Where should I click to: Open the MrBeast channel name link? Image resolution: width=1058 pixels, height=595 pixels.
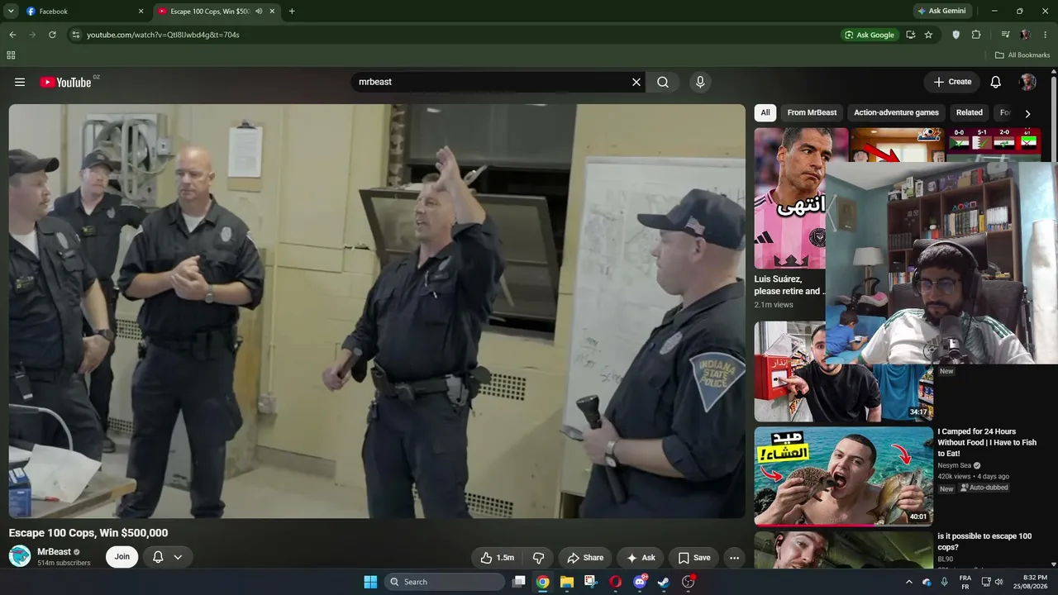[x=54, y=551]
